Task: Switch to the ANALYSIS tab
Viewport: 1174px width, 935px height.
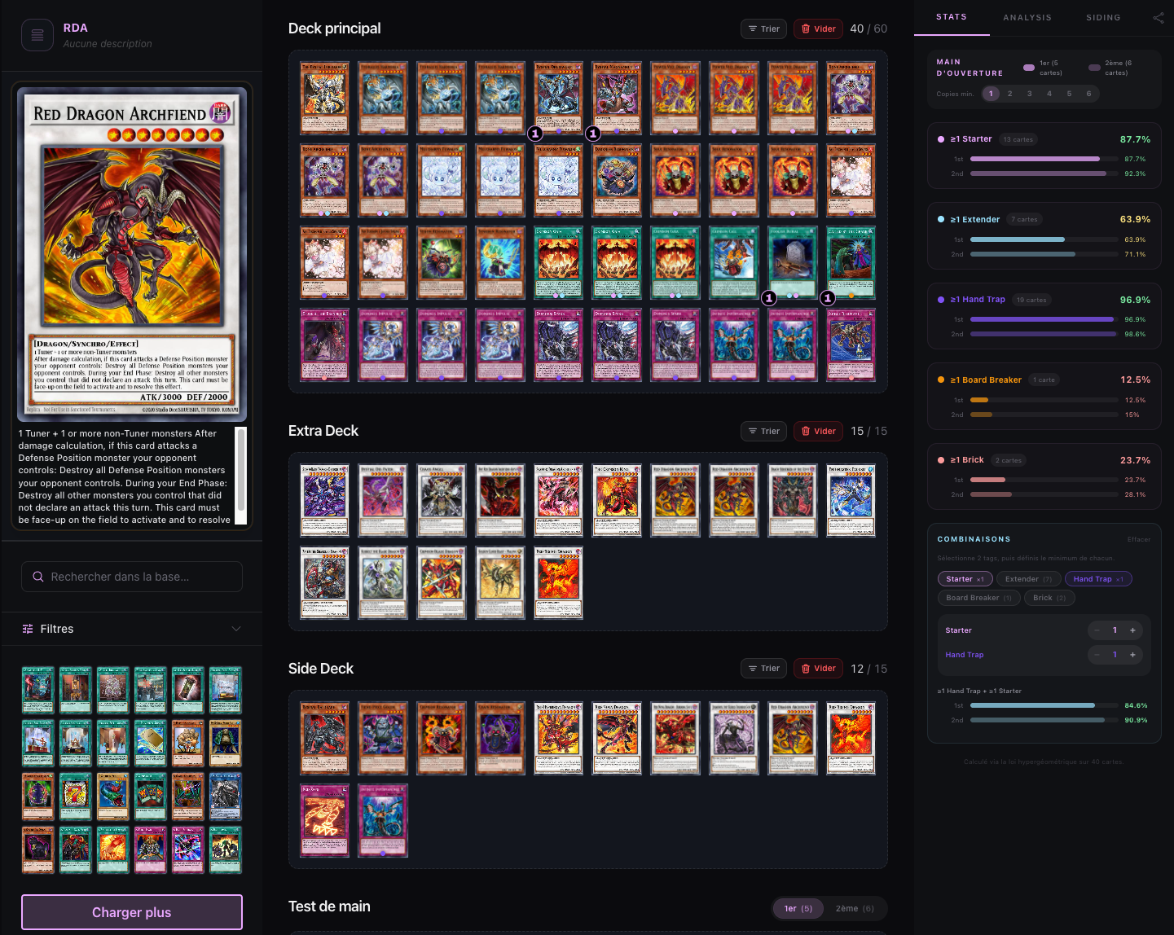Action: coord(1027,17)
